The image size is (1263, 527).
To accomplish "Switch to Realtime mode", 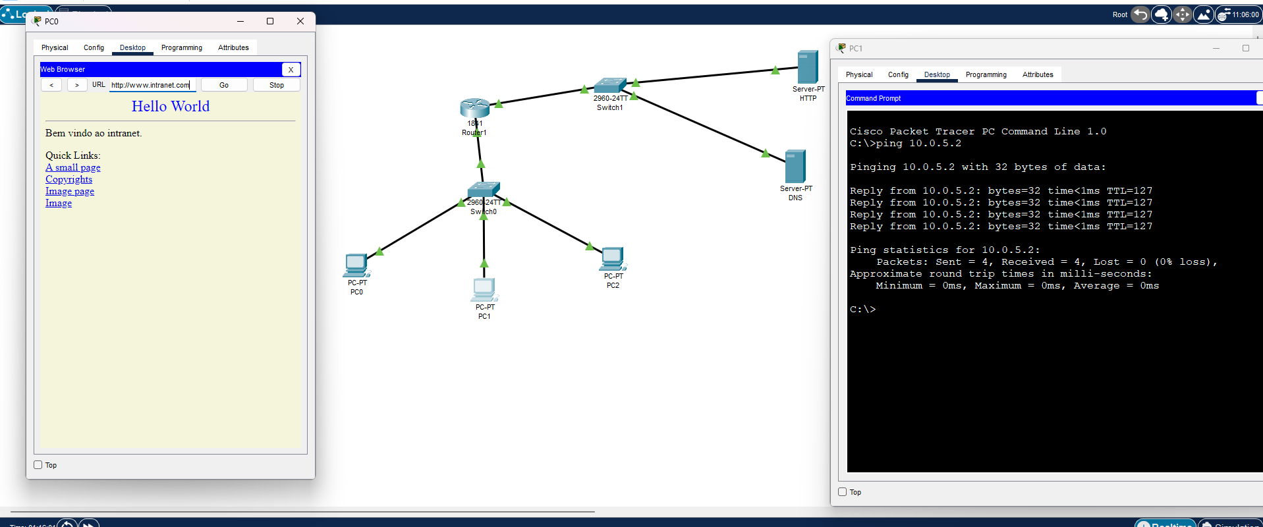I will tap(1165, 524).
